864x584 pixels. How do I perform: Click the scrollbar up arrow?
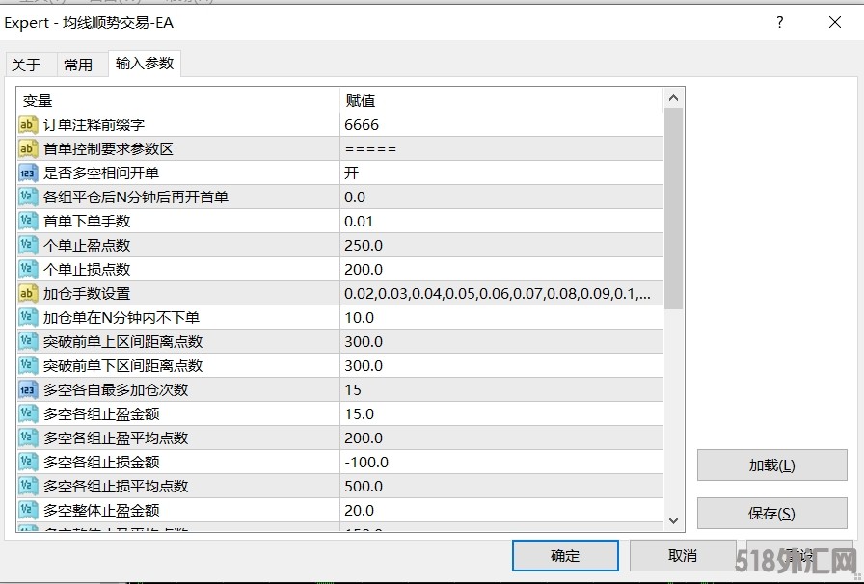tap(673, 98)
